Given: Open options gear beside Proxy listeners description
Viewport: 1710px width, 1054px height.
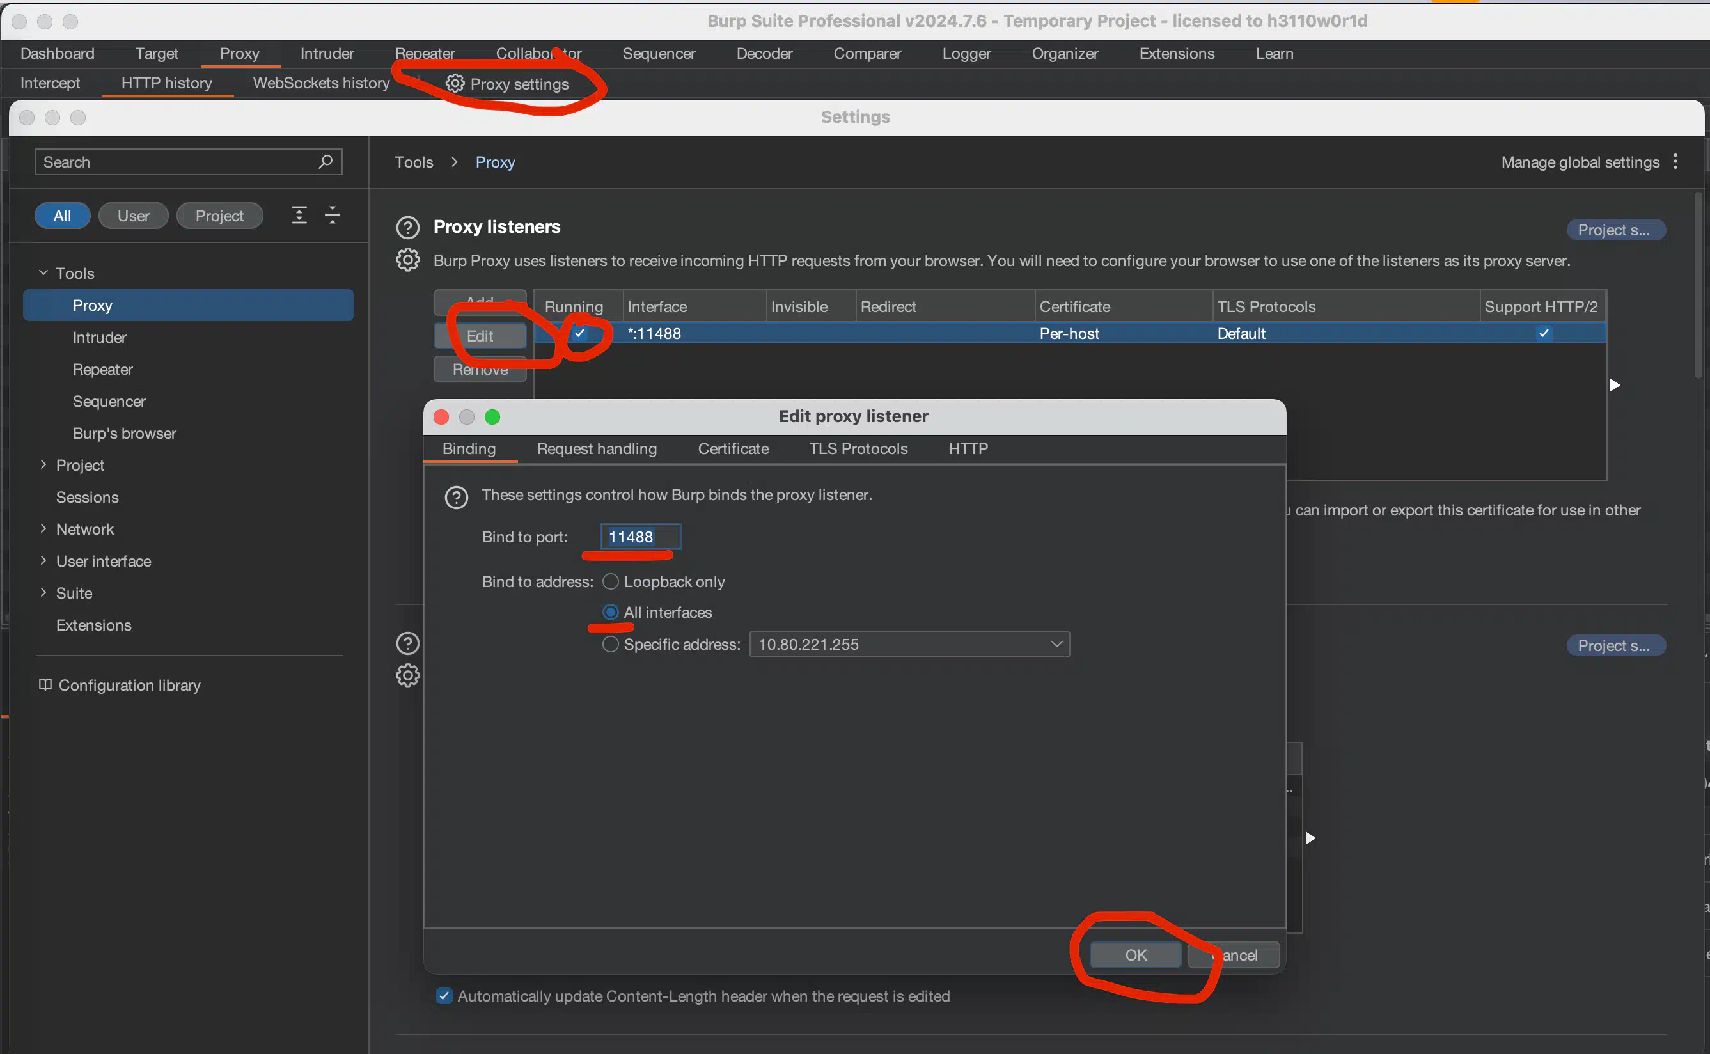Looking at the screenshot, I should 407,260.
